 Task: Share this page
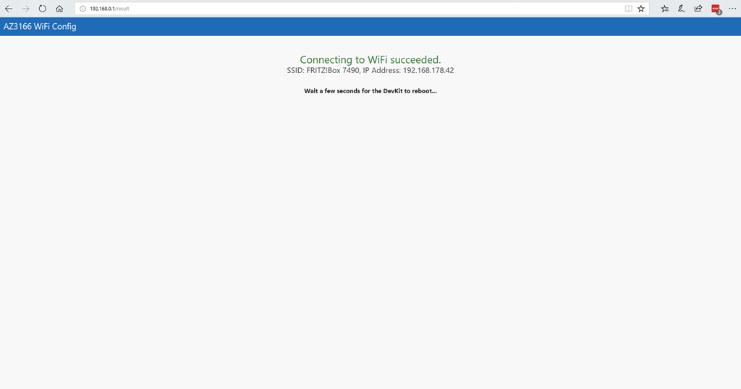click(x=698, y=9)
